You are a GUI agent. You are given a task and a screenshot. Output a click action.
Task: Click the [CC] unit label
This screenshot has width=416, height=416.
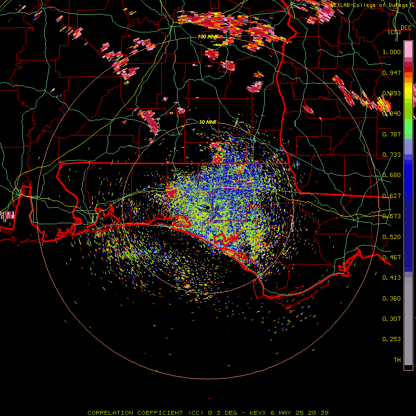pyautogui.click(x=395, y=32)
